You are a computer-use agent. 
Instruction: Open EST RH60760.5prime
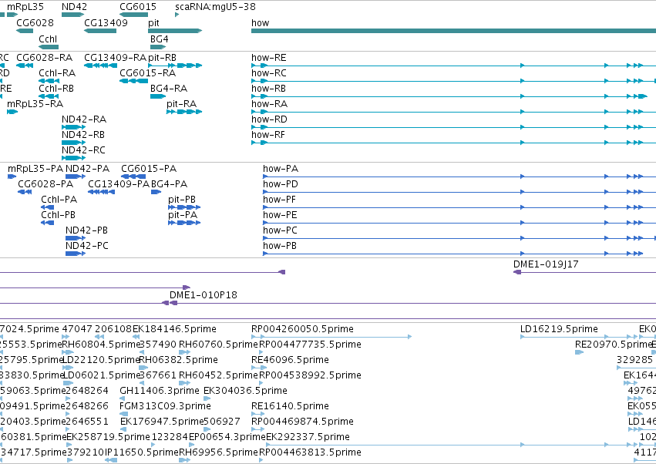(218, 345)
